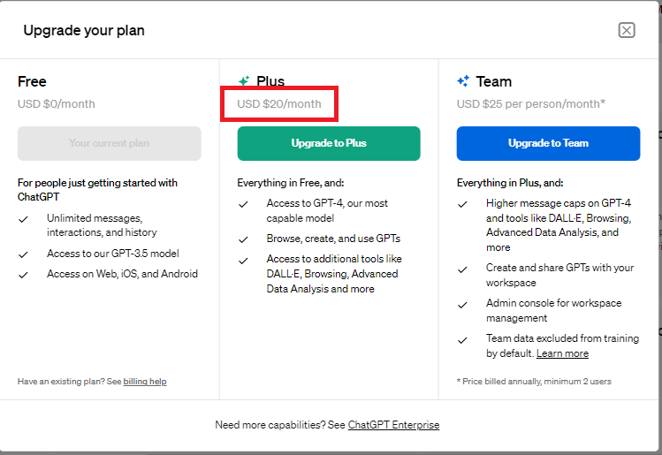
Task: Select the Plus plan heading
Action: click(270, 80)
